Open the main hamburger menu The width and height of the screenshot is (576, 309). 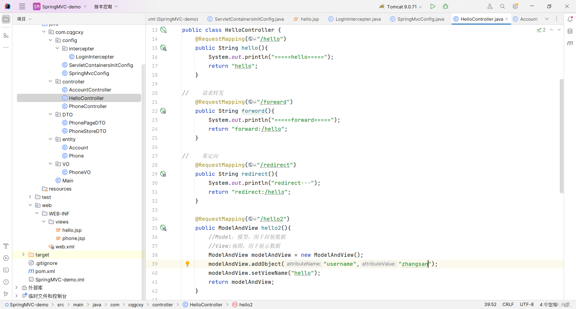point(22,6)
